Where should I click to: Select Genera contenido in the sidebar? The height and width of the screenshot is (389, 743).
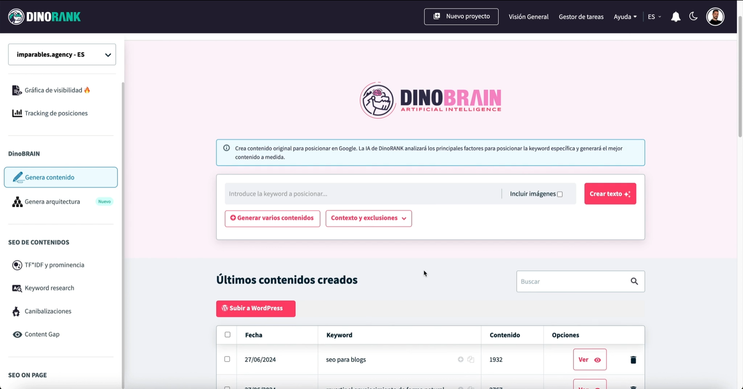[61, 177]
